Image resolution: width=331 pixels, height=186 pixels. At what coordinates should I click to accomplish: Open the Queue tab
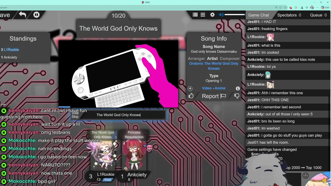pyautogui.click(x=318, y=15)
